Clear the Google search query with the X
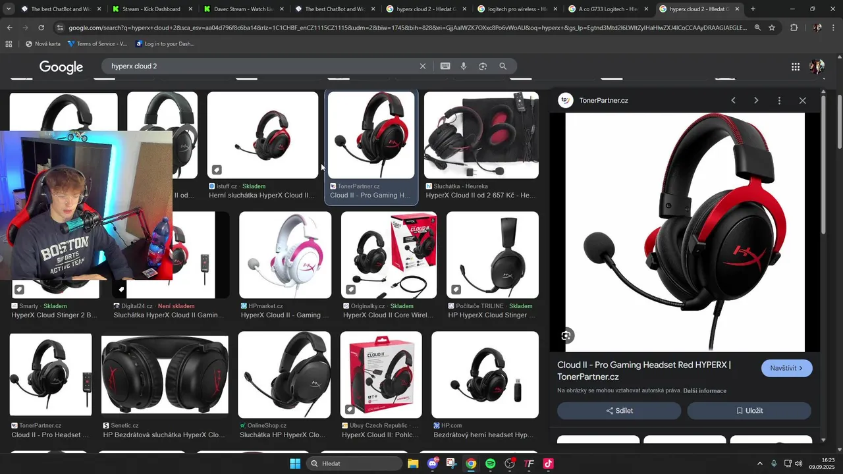Screen dimensions: 843x474 (x=423, y=66)
